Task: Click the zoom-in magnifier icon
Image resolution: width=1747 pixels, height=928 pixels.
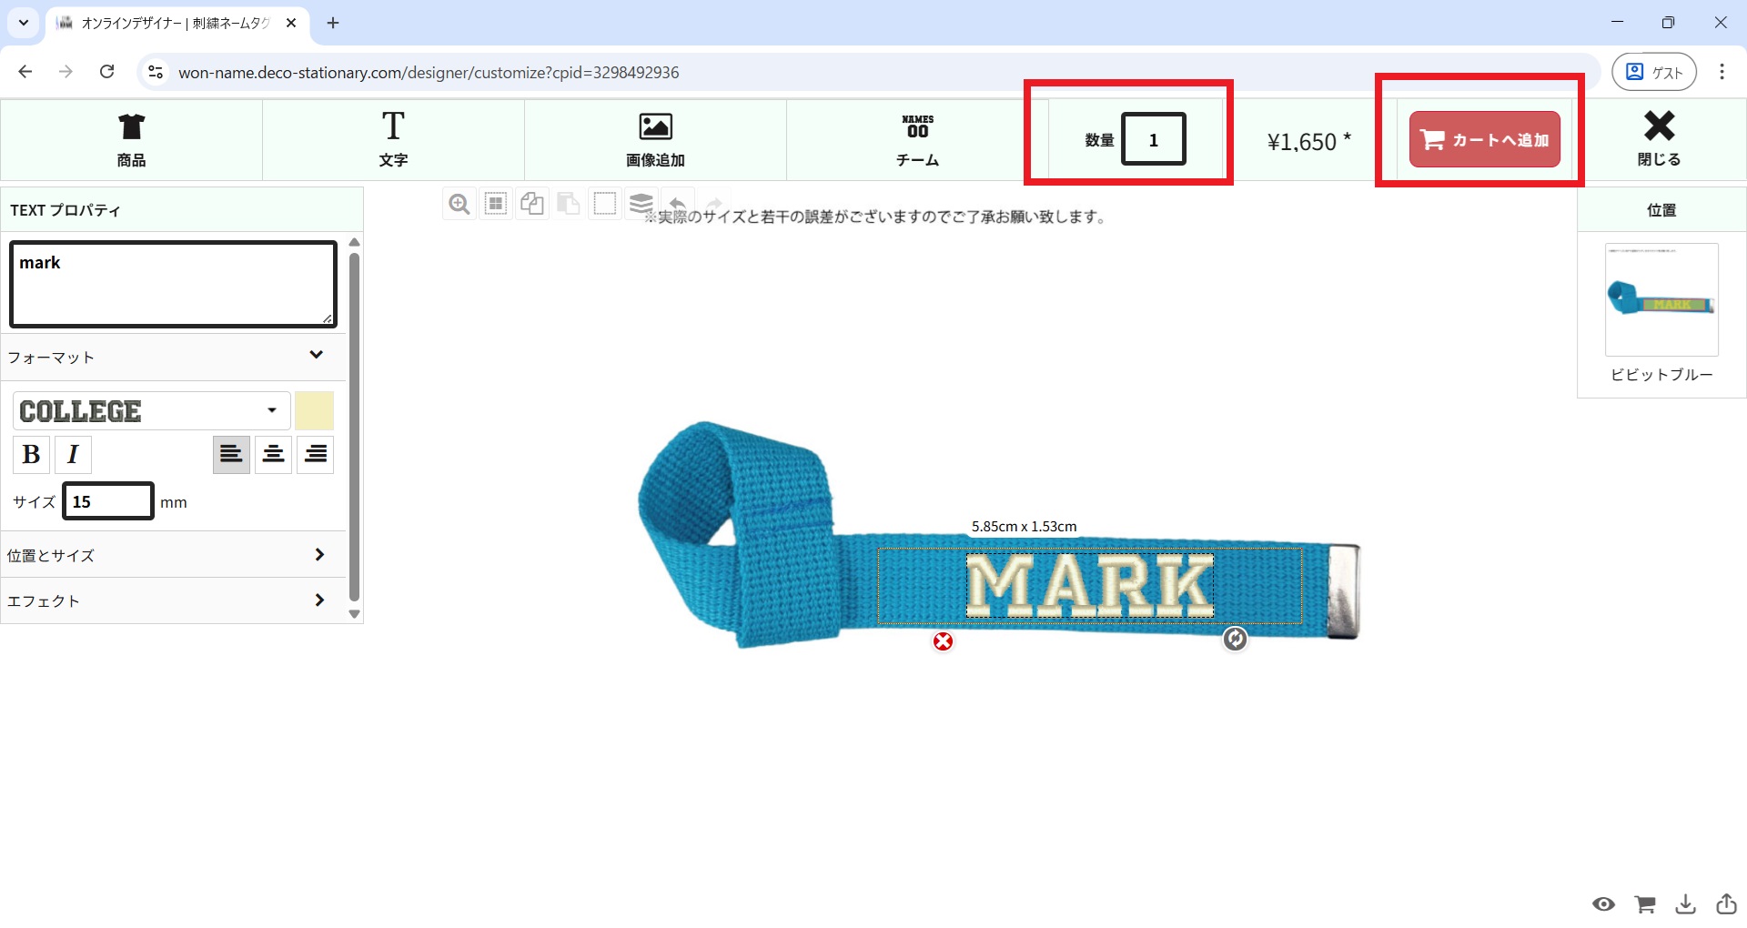Action: pyautogui.click(x=459, y=204)
